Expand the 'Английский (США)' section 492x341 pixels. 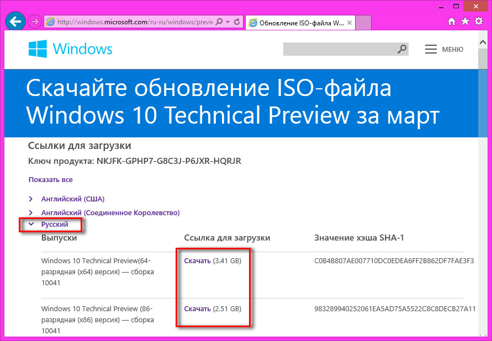point(73,199)
